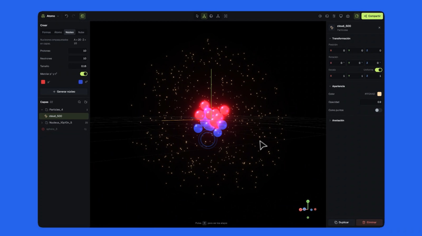Click the Compartir button
The height and width of the screenshot is (236, 422).
(372, 16)
